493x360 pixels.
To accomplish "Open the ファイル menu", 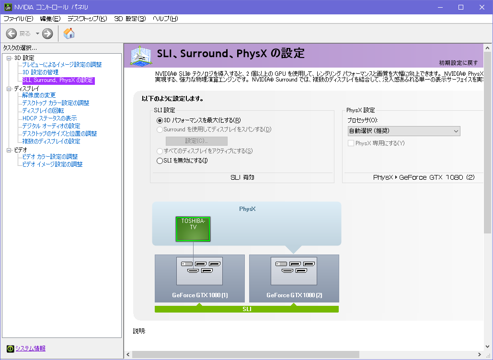I will coord(19,19).
